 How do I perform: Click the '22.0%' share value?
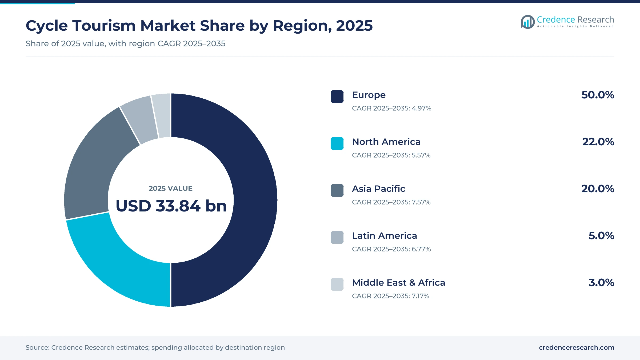598,142
